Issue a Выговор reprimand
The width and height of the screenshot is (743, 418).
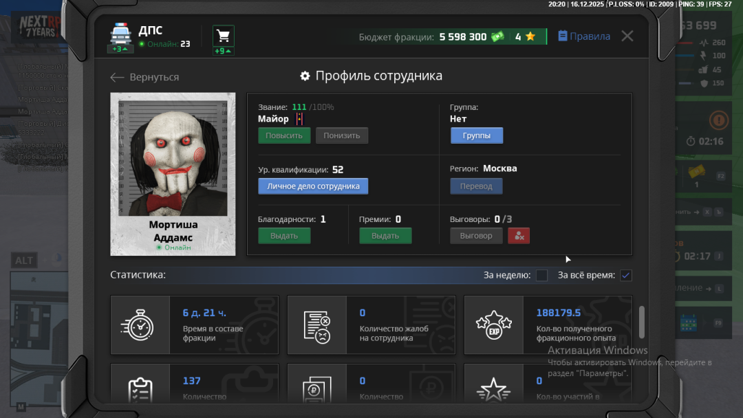point(476,235)
